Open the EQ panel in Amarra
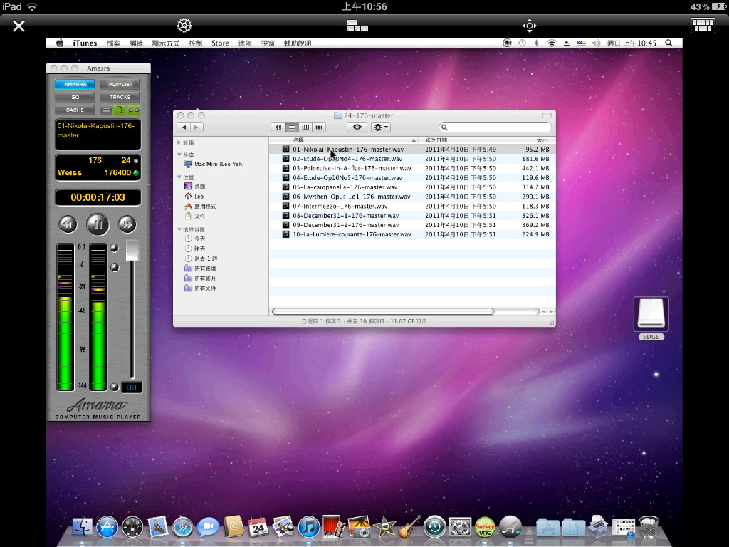The height and width of the screenshot is (547, 729). click(x=75, y=97)
